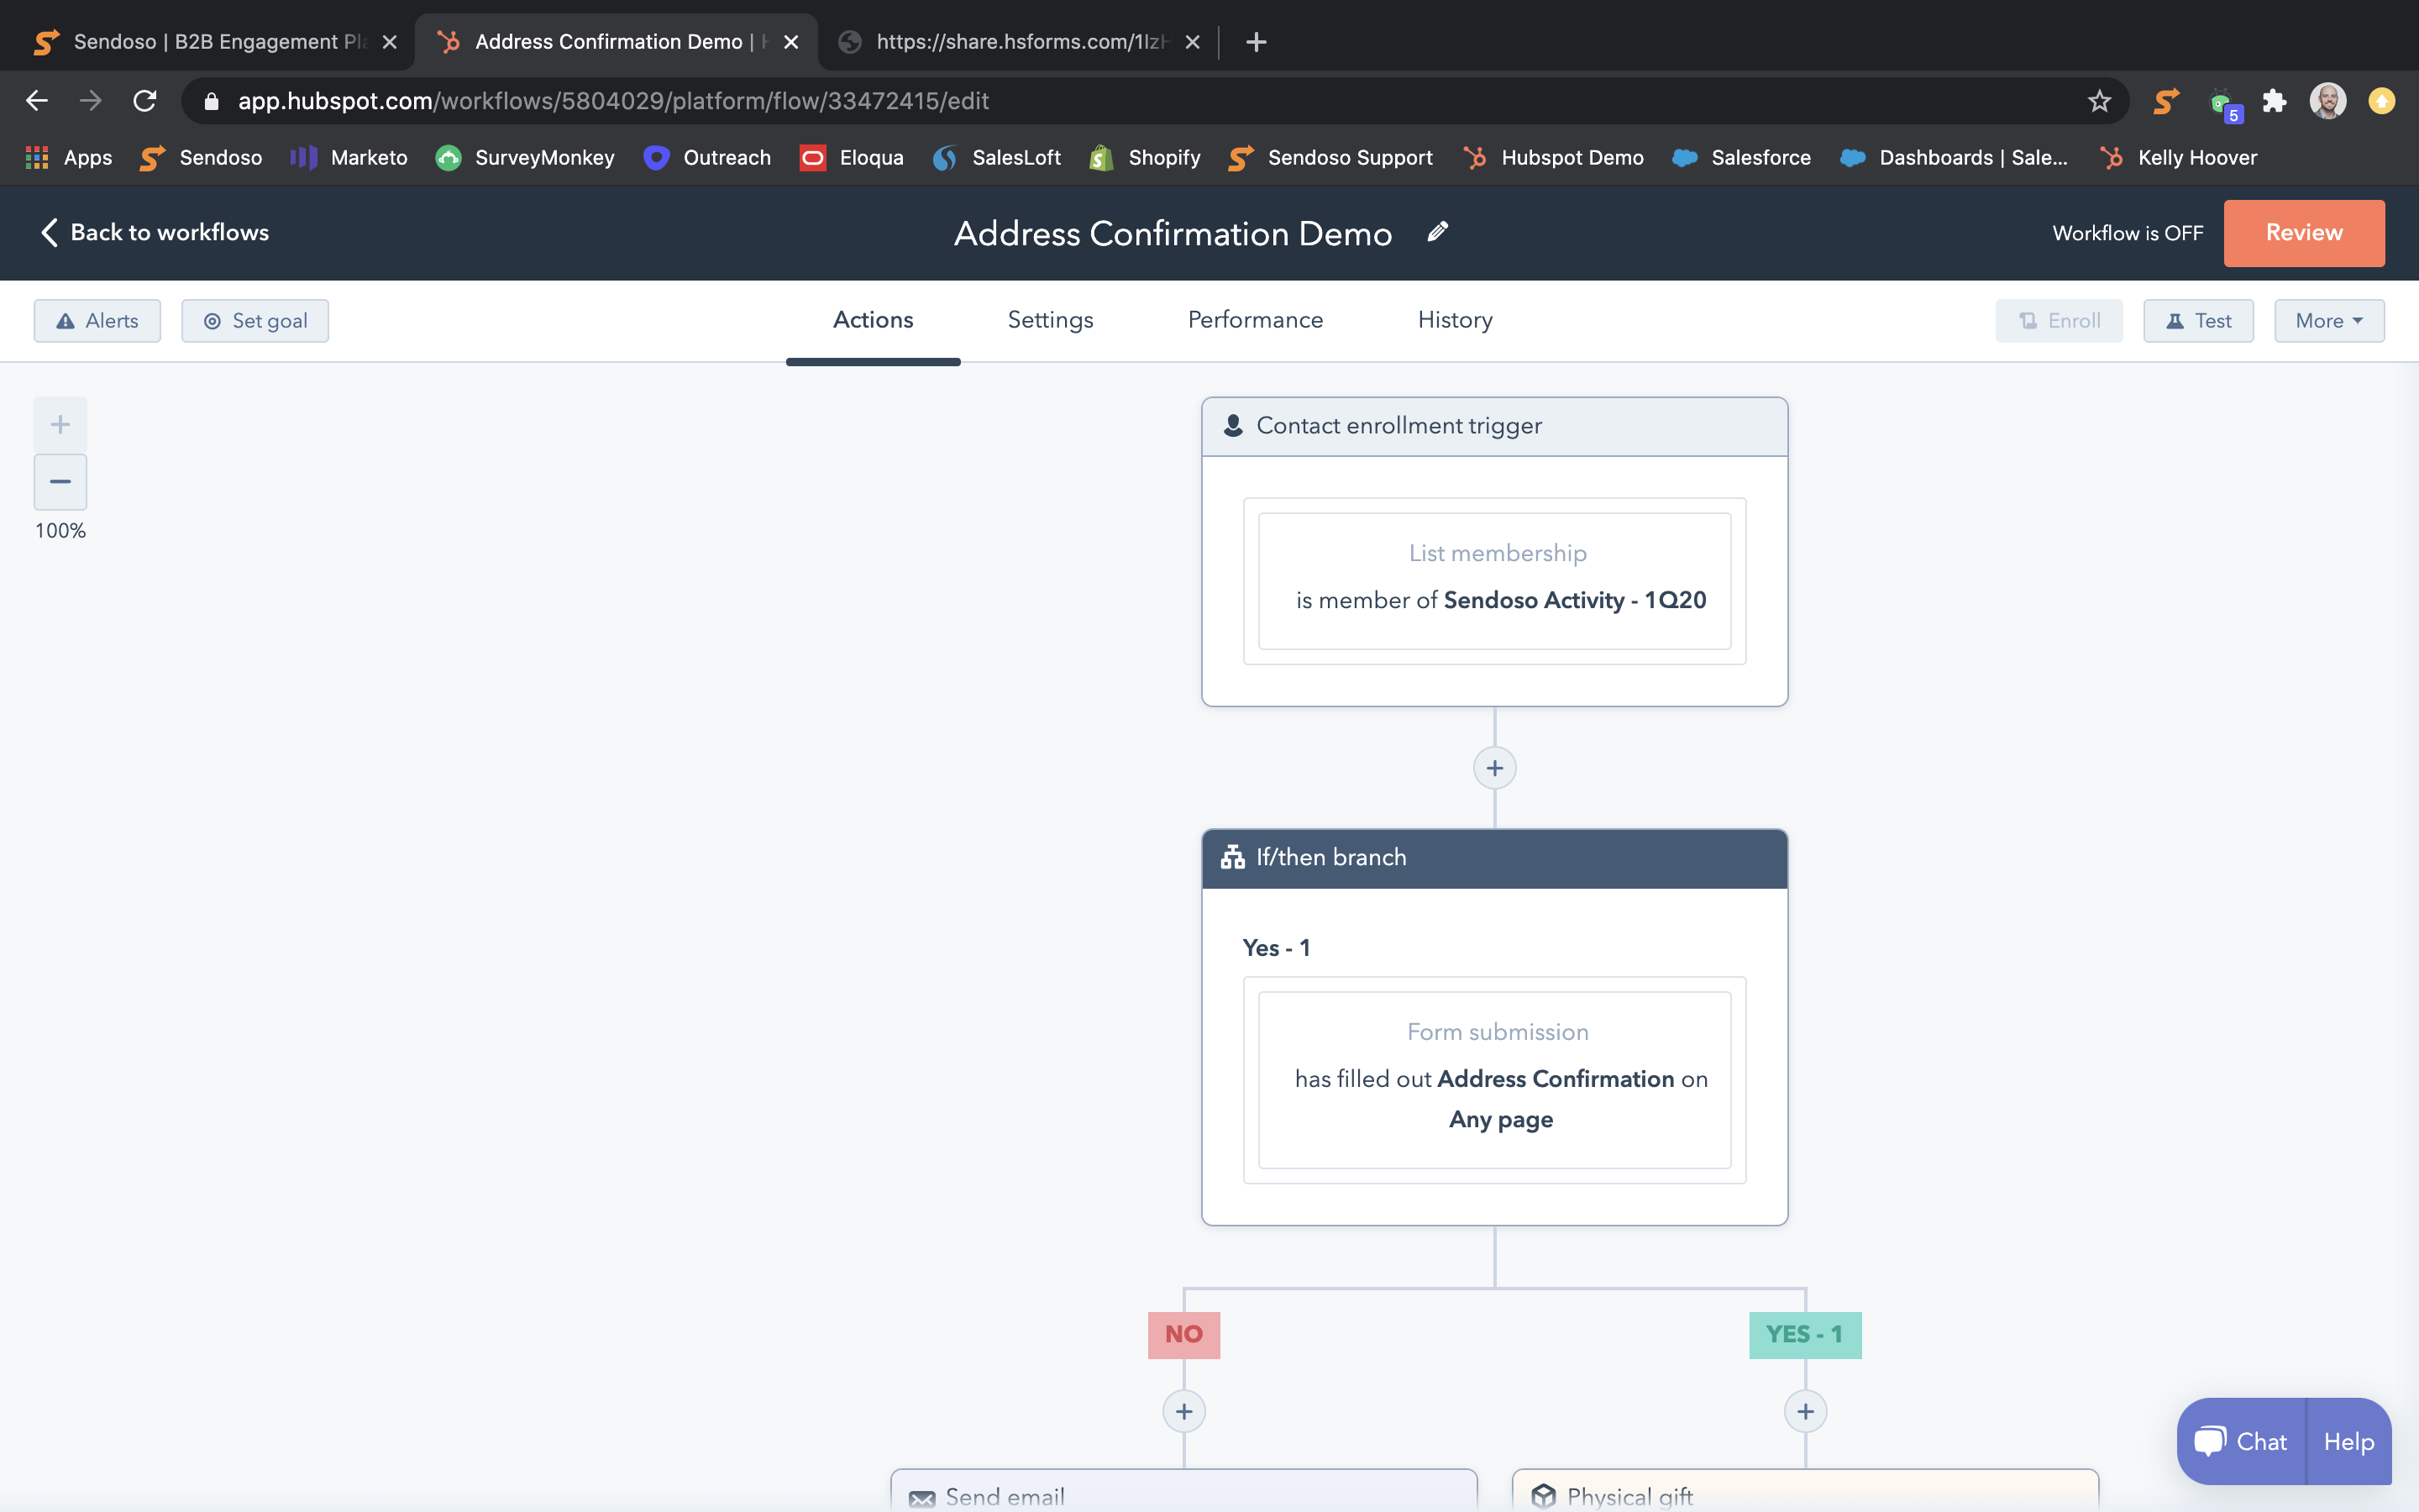Click the Set goal button
Viewport: 2419px width, 1512px height.
254,321
